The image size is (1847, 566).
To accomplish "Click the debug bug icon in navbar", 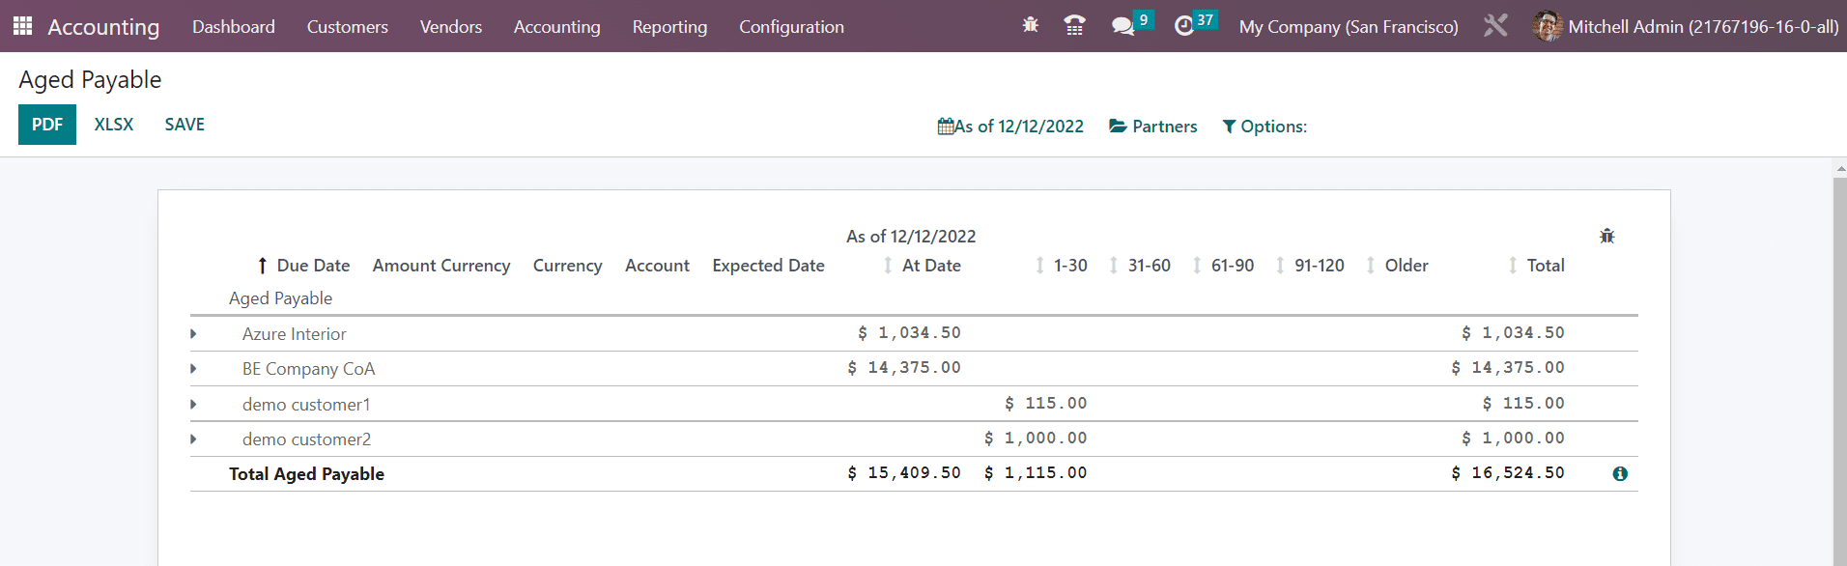I will (x=1030, y=26).
